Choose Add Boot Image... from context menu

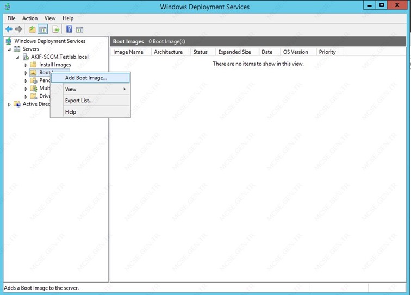(x=90, y=78)
